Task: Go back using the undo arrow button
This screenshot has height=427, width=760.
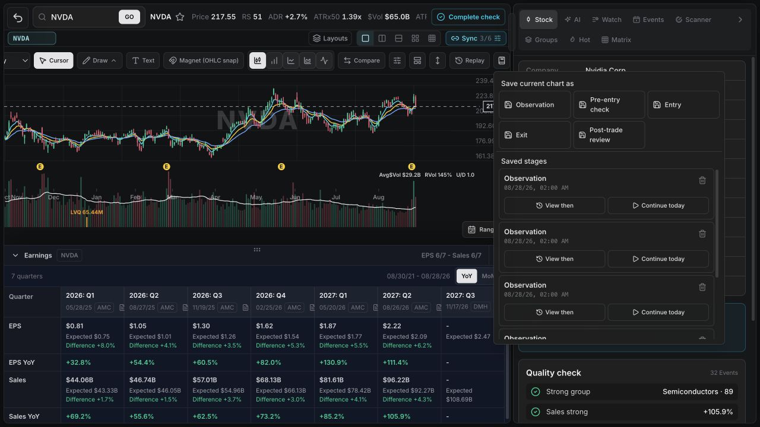Action: [18, 17]
